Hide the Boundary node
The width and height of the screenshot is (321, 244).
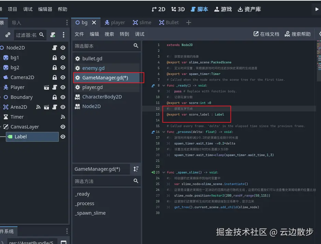tap(63, 97)
